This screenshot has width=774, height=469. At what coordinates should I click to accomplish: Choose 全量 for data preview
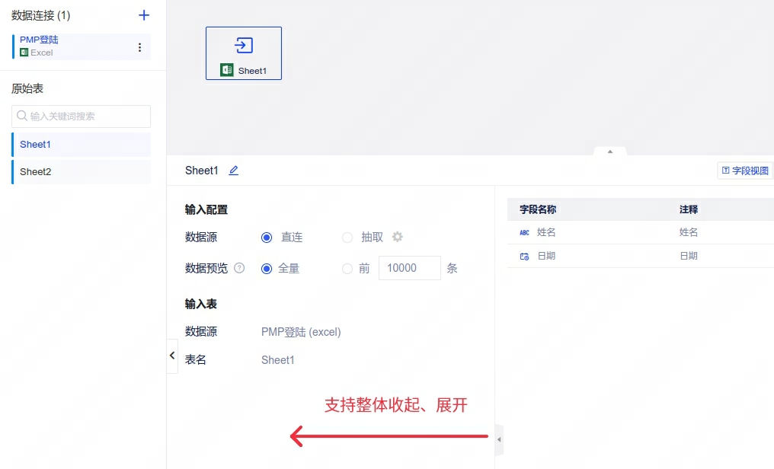click(x=267, y=269)
